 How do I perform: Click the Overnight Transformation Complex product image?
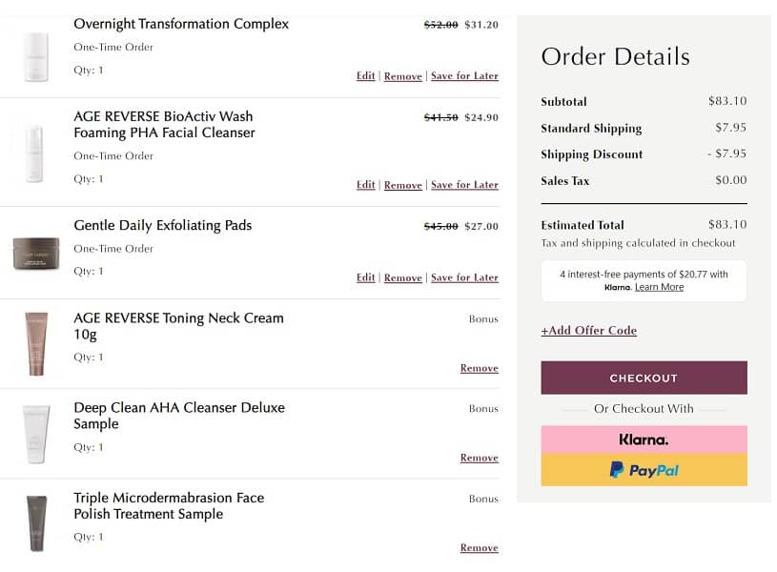pos(35,56)
